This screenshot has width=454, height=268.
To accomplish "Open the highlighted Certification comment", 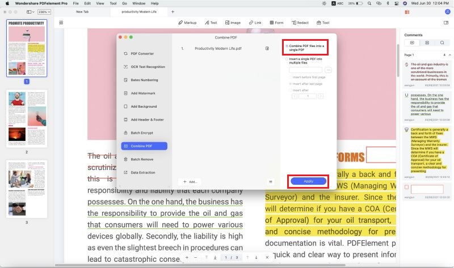I will (x=427, y=153).
